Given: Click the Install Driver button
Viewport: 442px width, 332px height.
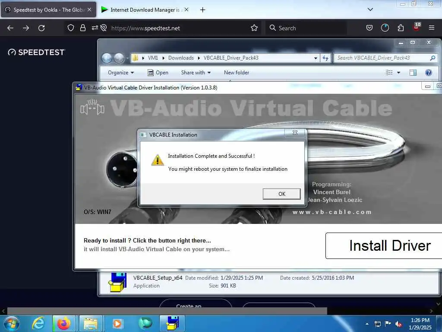Looking at the screenshot, I should coord(384,246).
